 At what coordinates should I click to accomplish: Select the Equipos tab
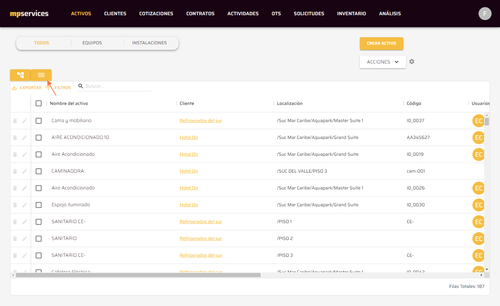pos(92,43)
